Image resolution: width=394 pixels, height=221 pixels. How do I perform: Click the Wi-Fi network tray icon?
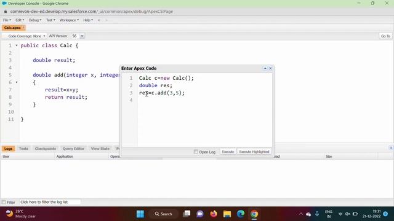(x=340, y=214)
